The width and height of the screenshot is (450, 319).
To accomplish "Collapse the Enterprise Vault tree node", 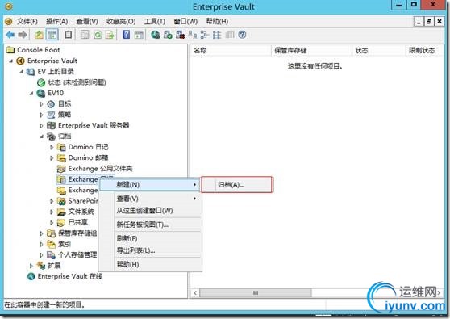I will tap(11, 61).
